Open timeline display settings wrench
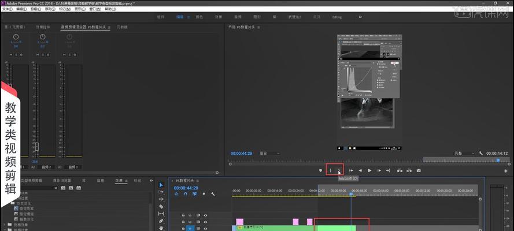Viewport: 514px width, 231px height. click(213, 193)
